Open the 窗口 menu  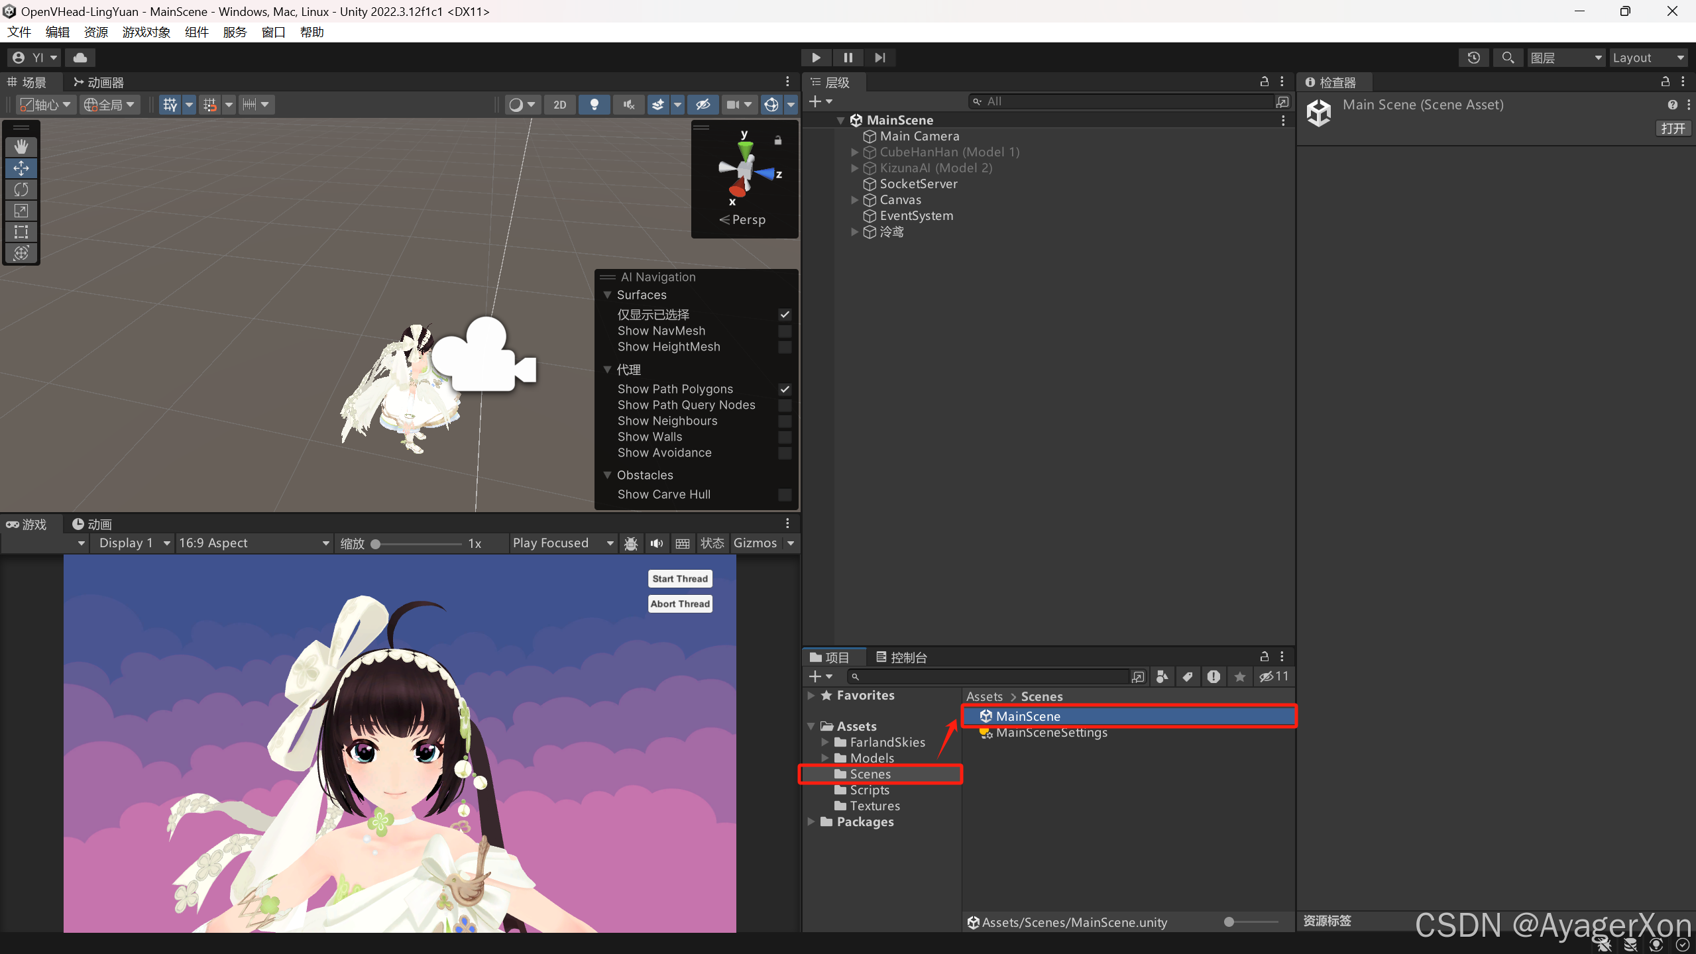tap(273, 32)
